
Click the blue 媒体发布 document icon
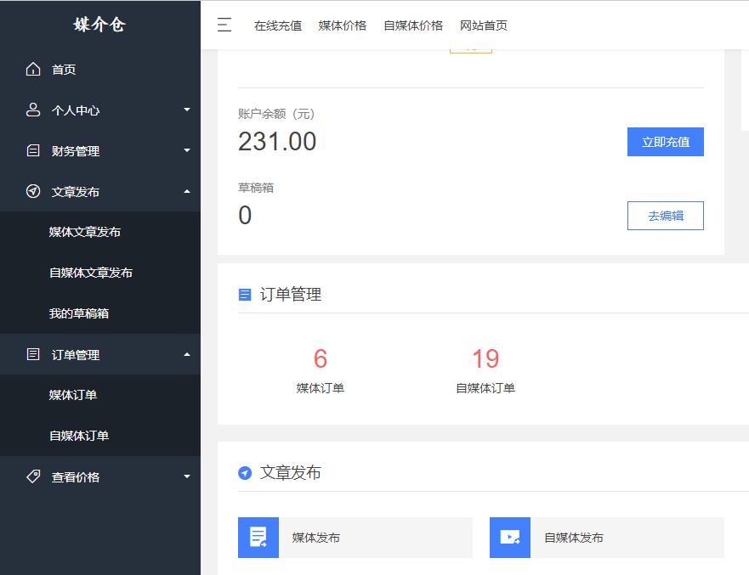258,537
